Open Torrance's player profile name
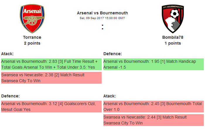Screen dimensions: 205x135 coord(32,37)
